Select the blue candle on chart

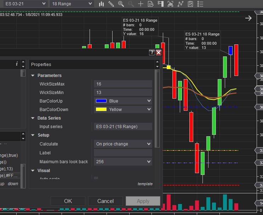(231, 50)
